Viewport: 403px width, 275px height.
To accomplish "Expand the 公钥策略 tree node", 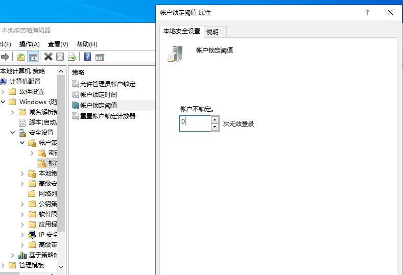I will click(22, 204).
